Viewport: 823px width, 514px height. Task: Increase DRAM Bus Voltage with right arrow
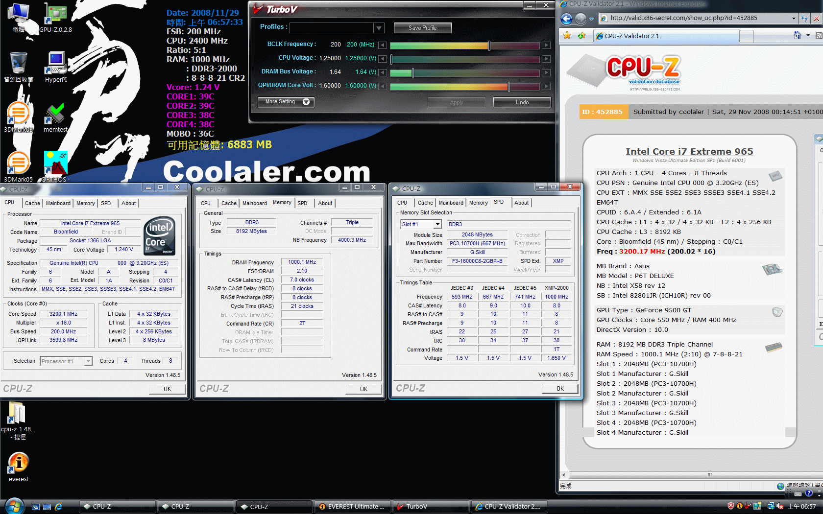click(546, 73)
